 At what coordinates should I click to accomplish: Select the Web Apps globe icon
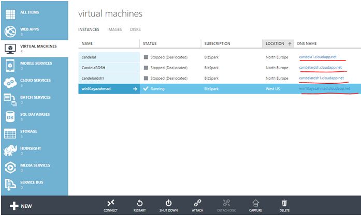click(10, 32)
